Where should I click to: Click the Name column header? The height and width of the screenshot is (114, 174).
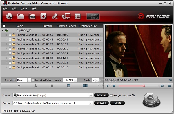coord(29,26)
